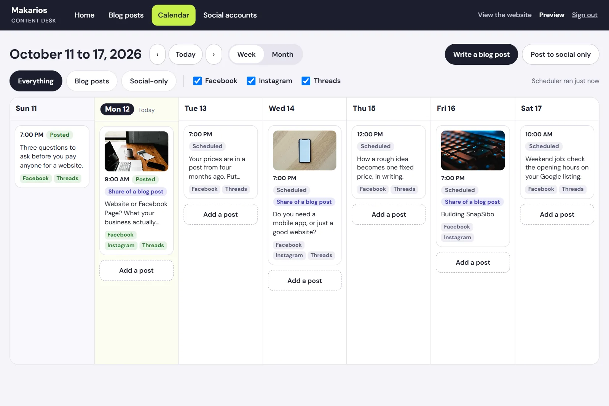Click the Today button
Screen dimensions: 609x406
pyautogui.click(x=186, y=54)
